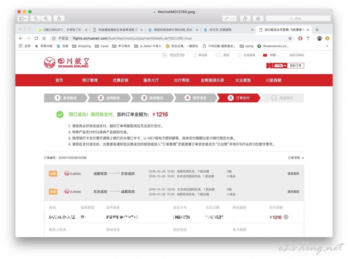Image resolution: width=348 pixels, height=259 pixels.
Task: Reload the Sichuan Airlines page
Action: pos(36,38)
